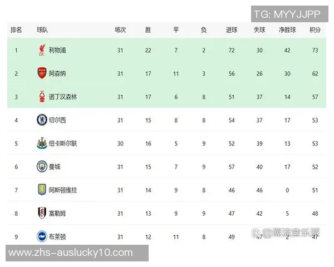
Task: Open the 阿森纳 team name link
Action: 57,73
